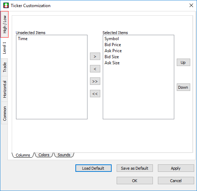Switch to the Trade tab
Image resolution: width=197 pixels, height=191 pixels.
(5, 67)
